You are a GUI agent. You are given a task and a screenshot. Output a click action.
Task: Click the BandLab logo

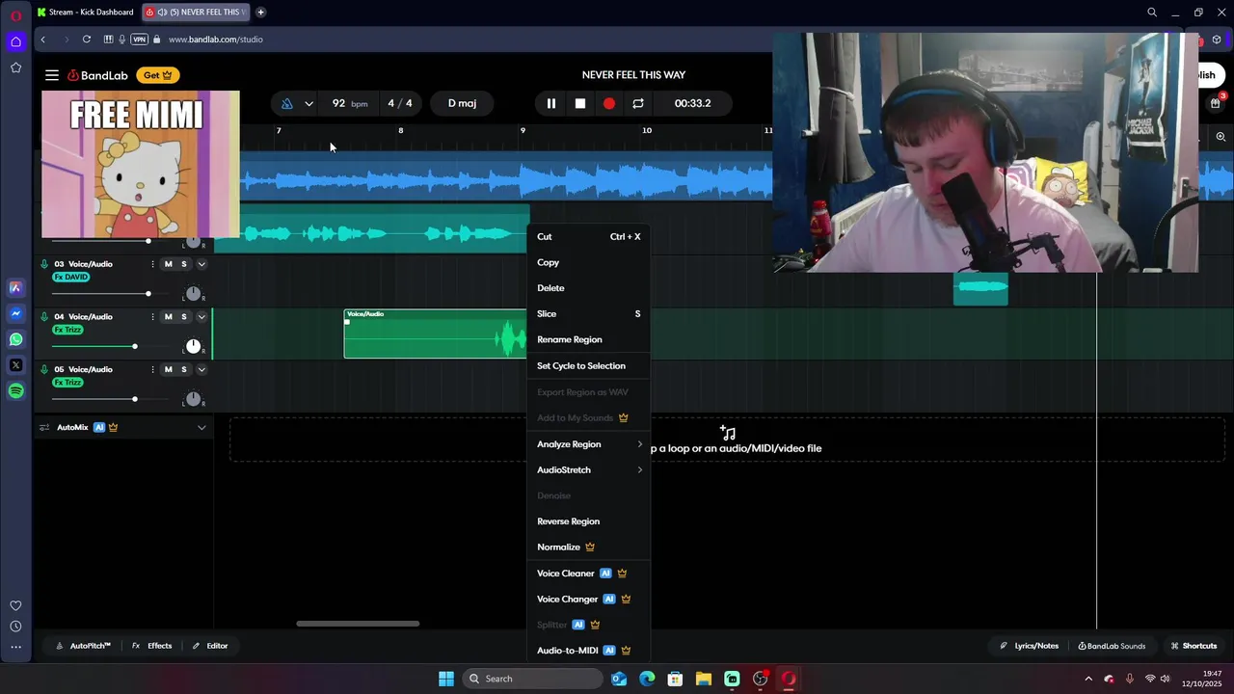point(97,75)
